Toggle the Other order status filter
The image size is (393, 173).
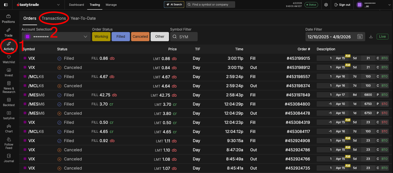pyautogui.click(x=160, y=37)
